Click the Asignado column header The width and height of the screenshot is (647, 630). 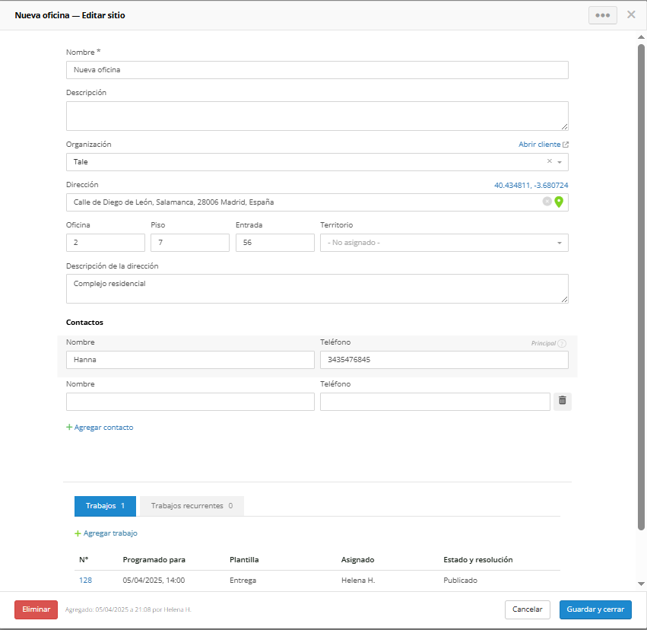coord(357,560)
